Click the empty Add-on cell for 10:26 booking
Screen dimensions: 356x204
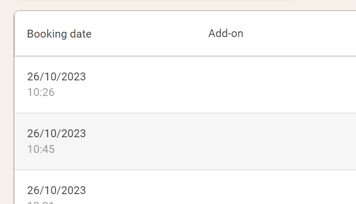(281, 85)
